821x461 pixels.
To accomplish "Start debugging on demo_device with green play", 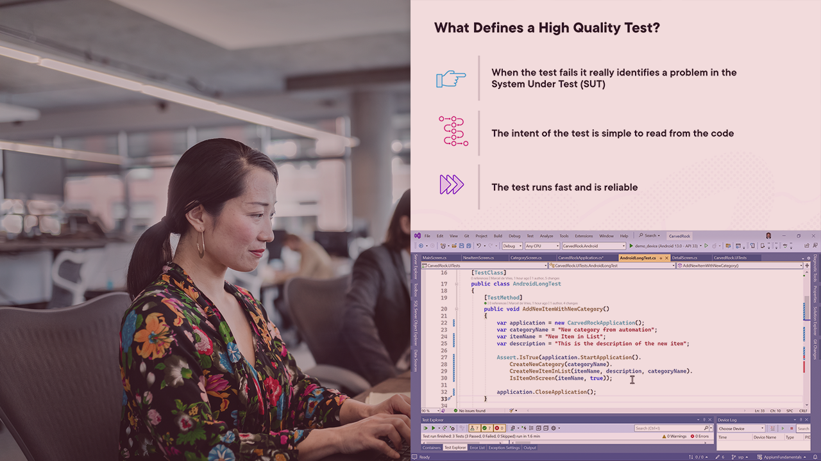I will (x=631, y=246).
